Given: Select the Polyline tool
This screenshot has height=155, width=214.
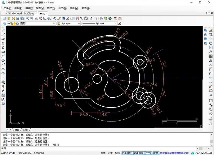Looking at the screenshot, I should pyautogui.click(x=3, y=39).
